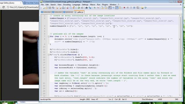This screenshot has width=185, height=104.
Task: Open the Edit menu
Action: tap(47, 5)
